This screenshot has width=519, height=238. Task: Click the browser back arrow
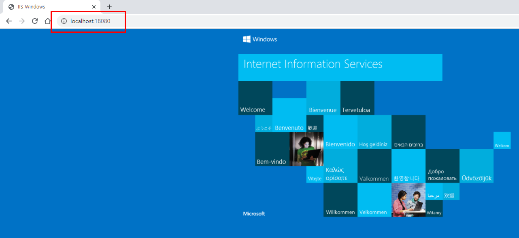coord(9,21)
